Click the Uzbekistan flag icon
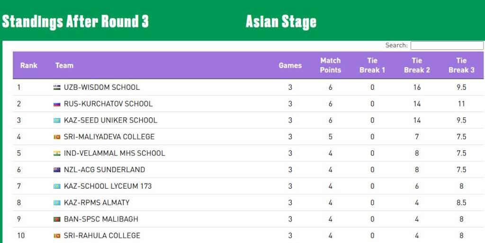The height and width of the screenshot is (243, 485). 57,87
